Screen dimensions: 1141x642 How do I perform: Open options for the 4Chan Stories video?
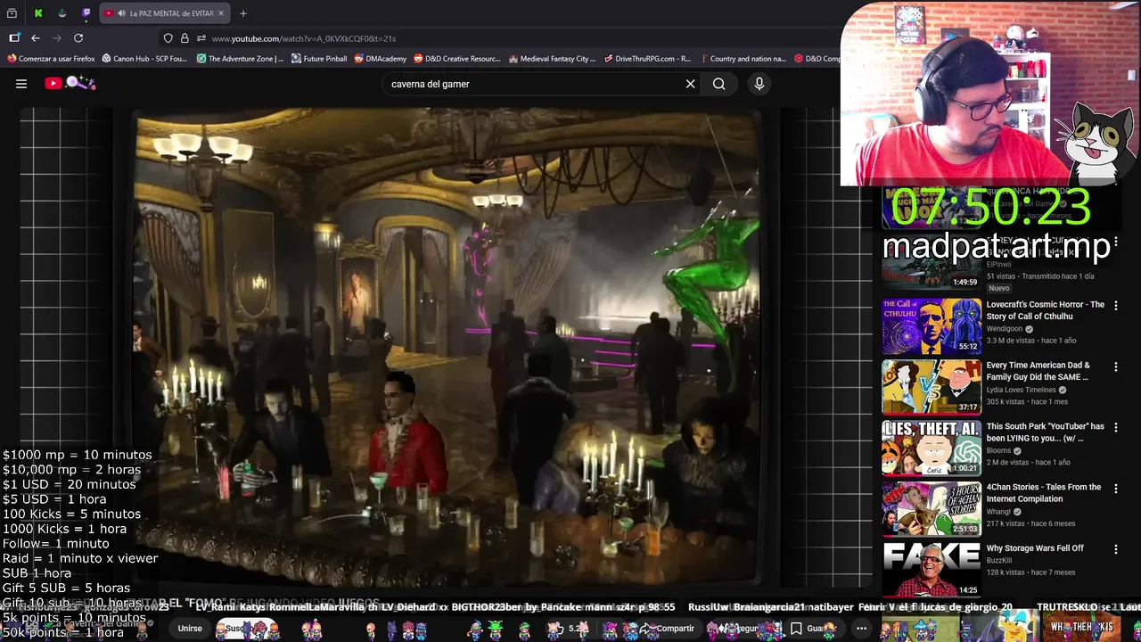(x=1115, y=489)
